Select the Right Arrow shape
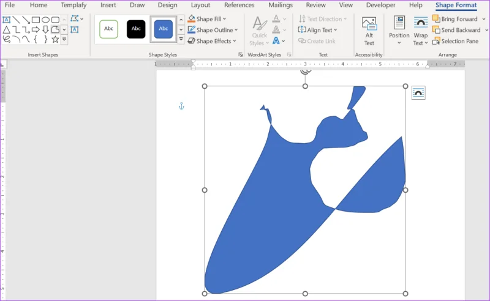The image size is (490, 301). 36,30
